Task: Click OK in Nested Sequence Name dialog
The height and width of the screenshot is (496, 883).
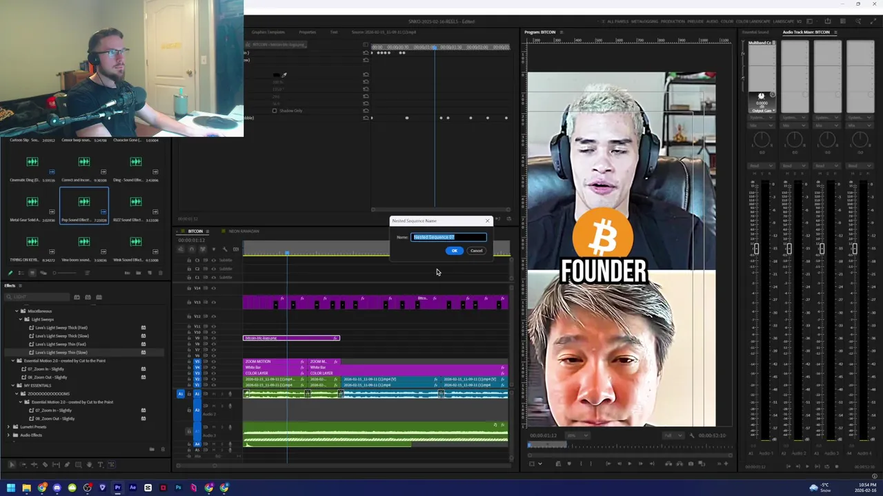Action: 454,251
